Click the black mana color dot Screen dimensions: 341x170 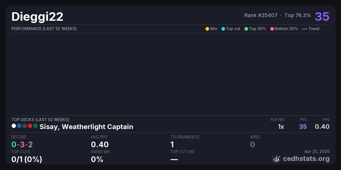tap(24, 126)
